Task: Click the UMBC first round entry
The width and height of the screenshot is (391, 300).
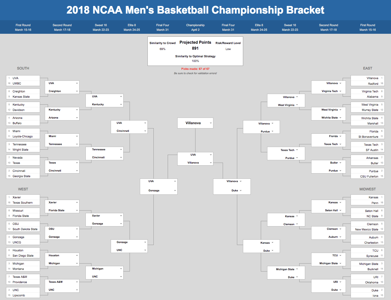Action: pyautogui.click(x=23, y=83)
